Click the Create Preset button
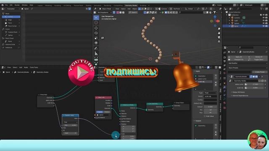The height and width of the screenshot is (151, 269). 260,72
